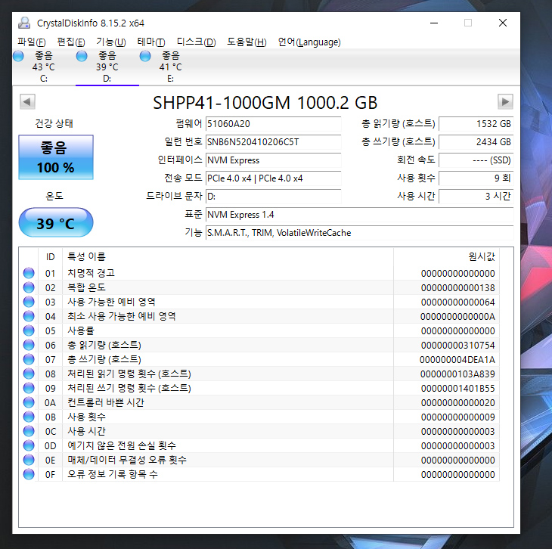Close the CrystalDiskInfo window
Image resolution: width=552 pixels, height=549 pixels.
[503, 23]
